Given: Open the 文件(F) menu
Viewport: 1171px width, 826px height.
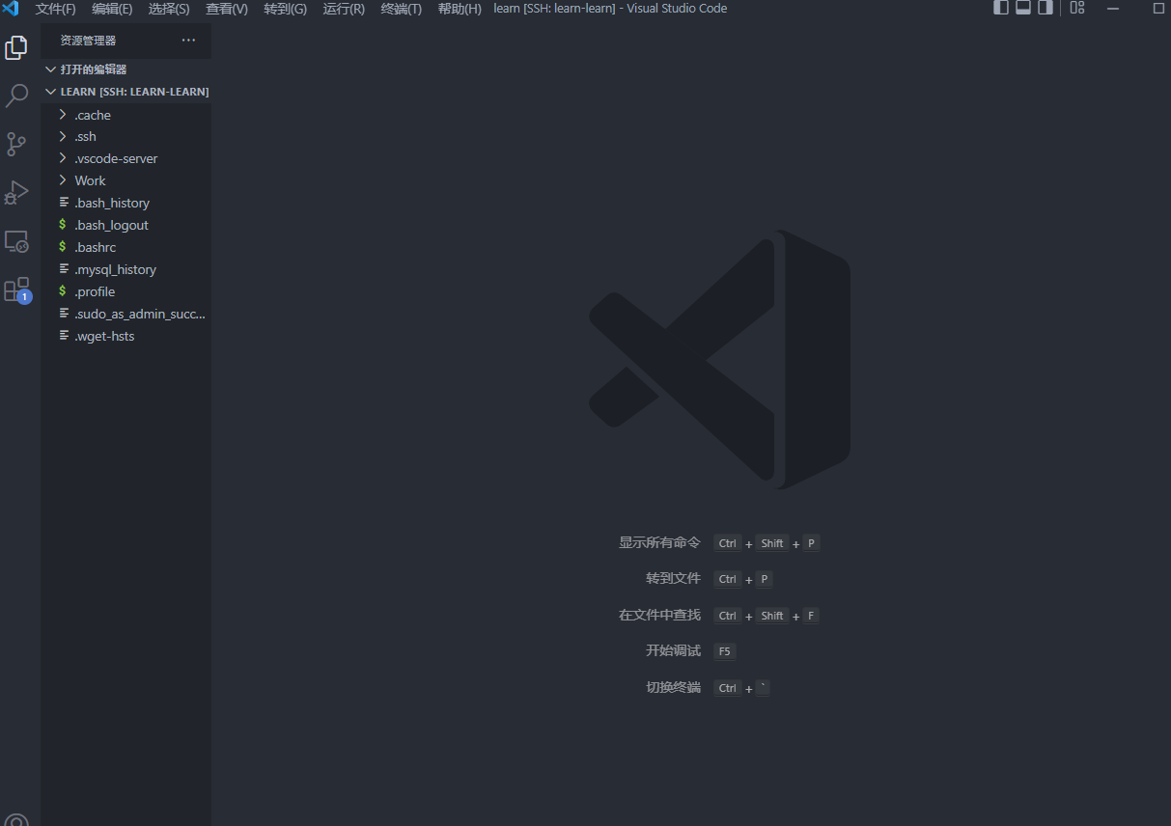Looking at the screenshot, I should coord(55,9).
